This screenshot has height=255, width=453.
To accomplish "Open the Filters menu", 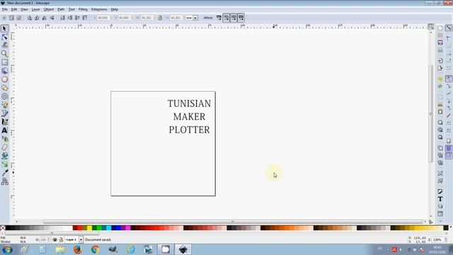I will (x=83, y=9).
